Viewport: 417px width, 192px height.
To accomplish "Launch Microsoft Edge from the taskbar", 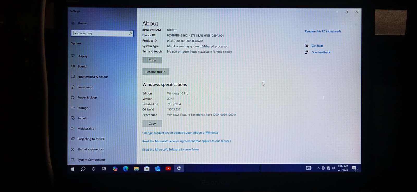I will pos(126,169).
